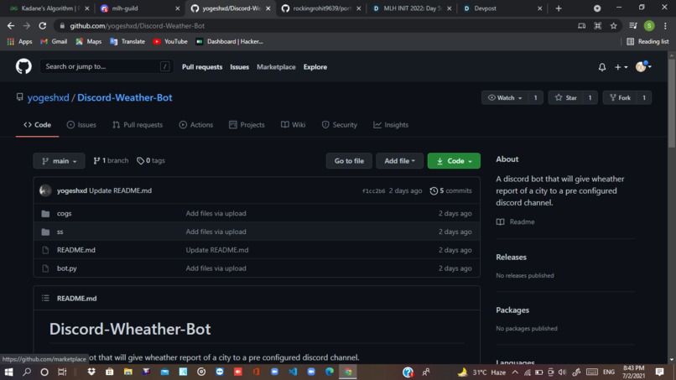Switch to the Issues repo tab

coord(81,125)
